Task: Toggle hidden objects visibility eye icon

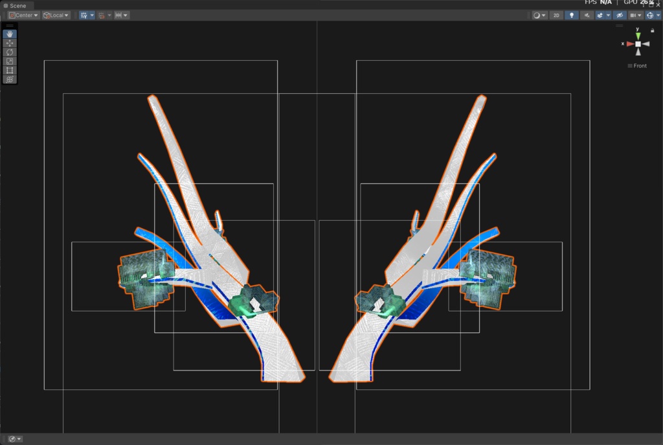Action: [x=620, y=16]
